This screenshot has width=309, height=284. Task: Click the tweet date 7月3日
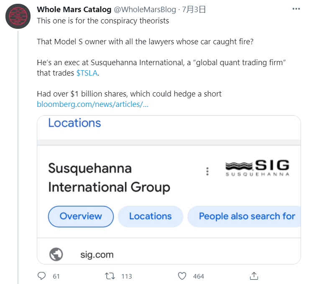194,10
